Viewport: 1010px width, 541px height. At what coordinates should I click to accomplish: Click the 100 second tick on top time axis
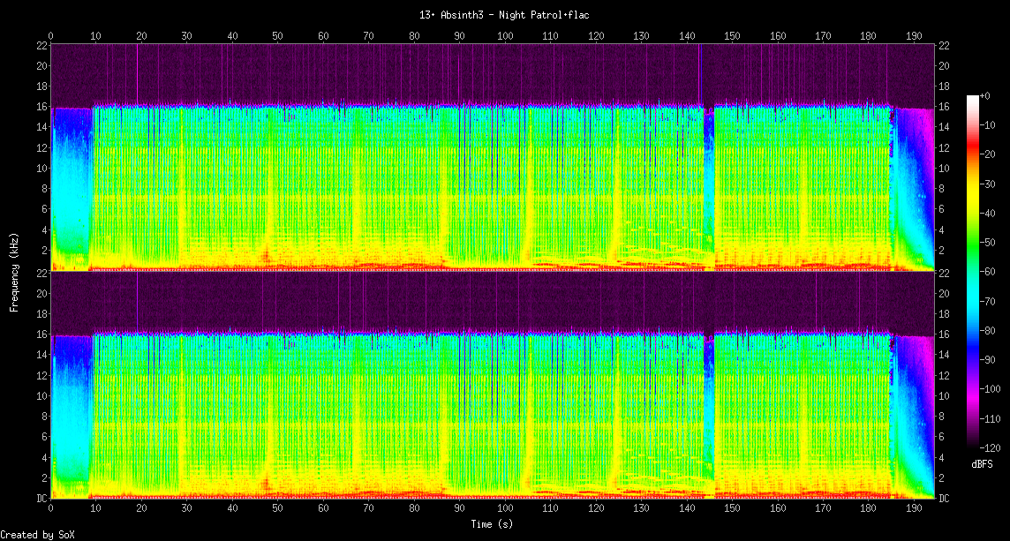[505, 36]
